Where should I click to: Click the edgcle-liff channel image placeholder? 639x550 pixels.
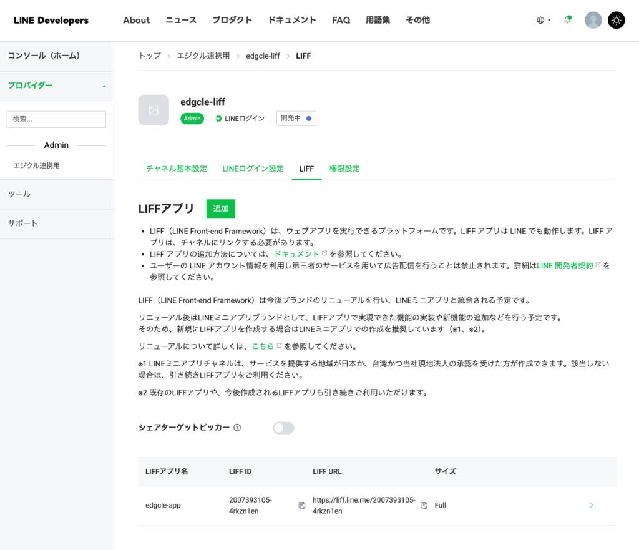(154, 110)
